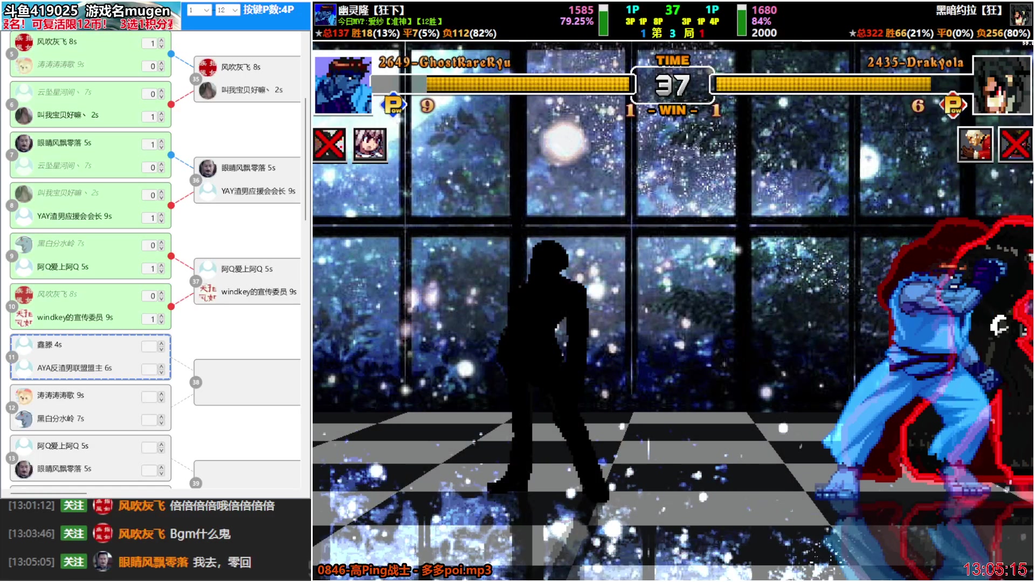Click 眼睛风飘零落 avatar in match 13

24,469
